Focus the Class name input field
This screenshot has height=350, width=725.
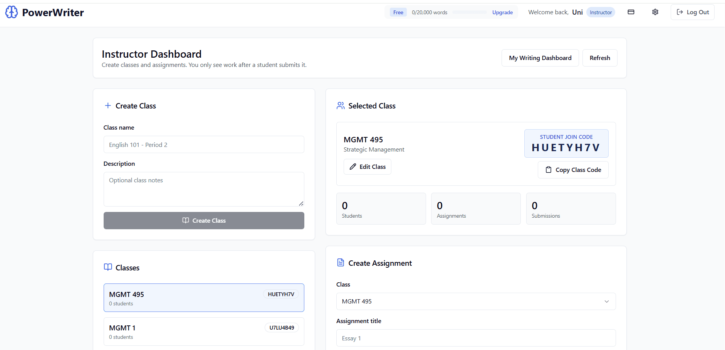(204, 145)
